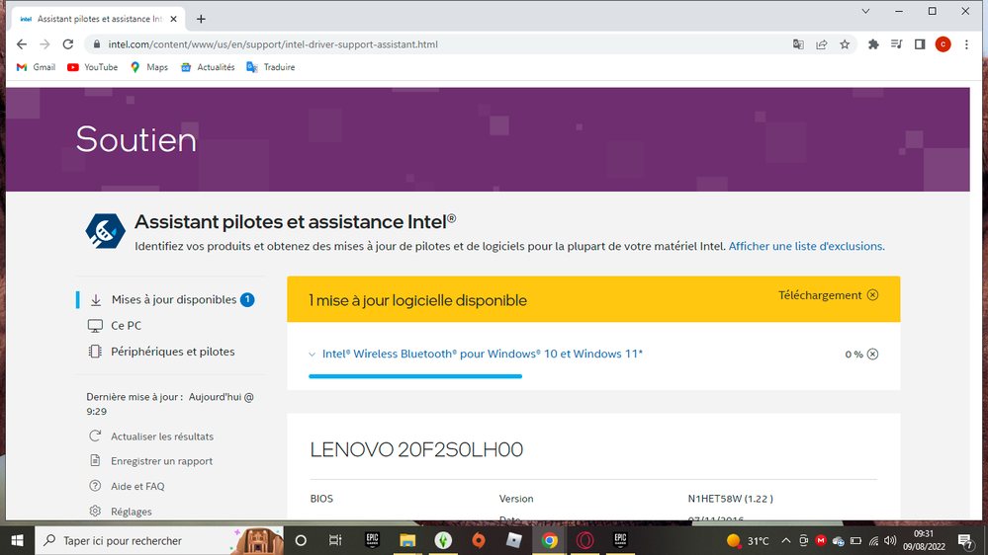Screen dimensions: 988x555
Task: Open Gmail bookmark
Action: [x=36, y=67]
